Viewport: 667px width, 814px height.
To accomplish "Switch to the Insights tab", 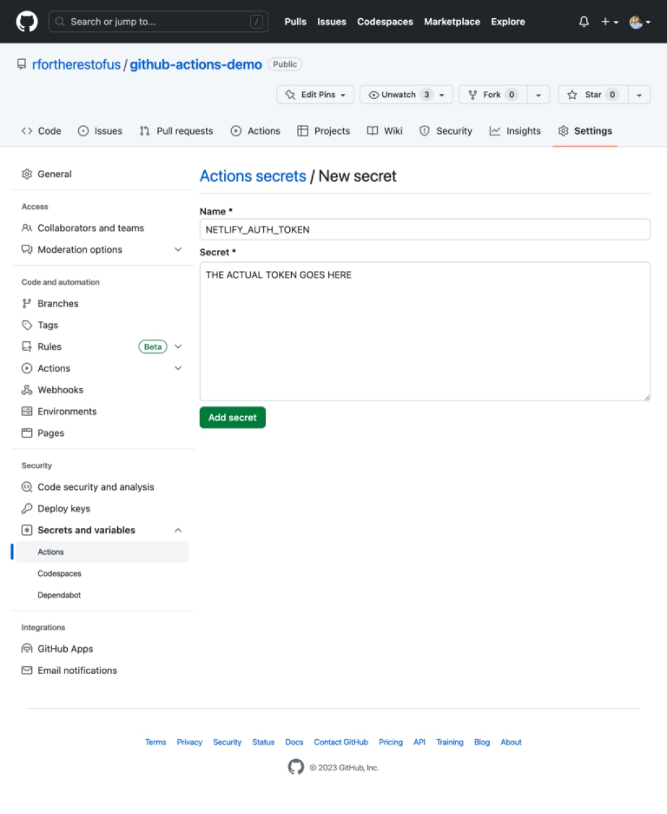I will 515,131.
